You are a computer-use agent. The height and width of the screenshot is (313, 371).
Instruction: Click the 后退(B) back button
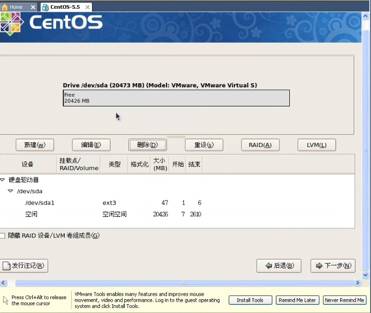pos(279,266)
